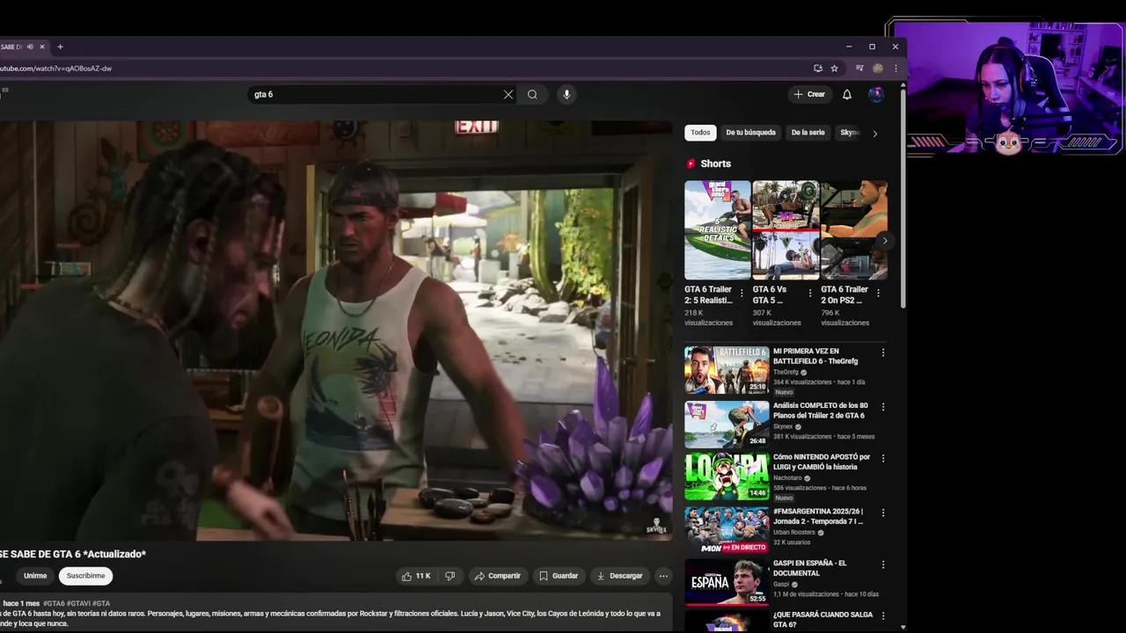Open the media control icon in Chrome toolbar
Screen dimensions: 1126x633
coord(859,69)
